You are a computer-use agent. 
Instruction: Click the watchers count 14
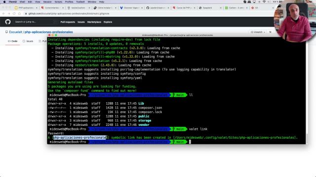(x=270, y=32)
